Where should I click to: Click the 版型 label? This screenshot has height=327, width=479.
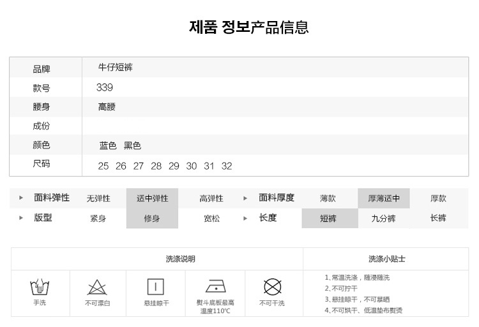coord(43,217)
